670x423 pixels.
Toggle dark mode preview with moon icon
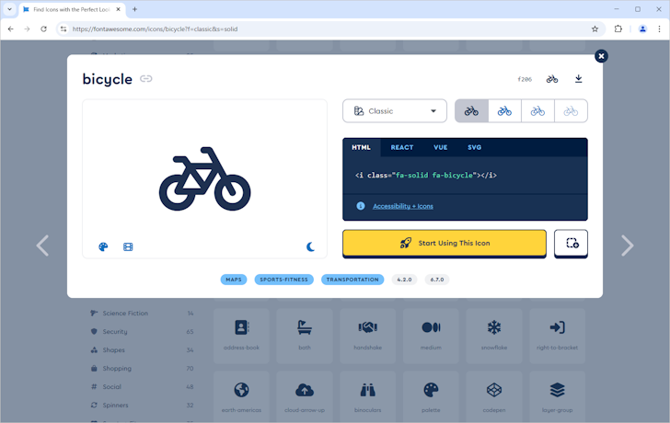(x=310, y=246)
